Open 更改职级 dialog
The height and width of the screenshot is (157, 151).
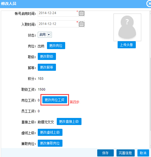coord(47,56)
